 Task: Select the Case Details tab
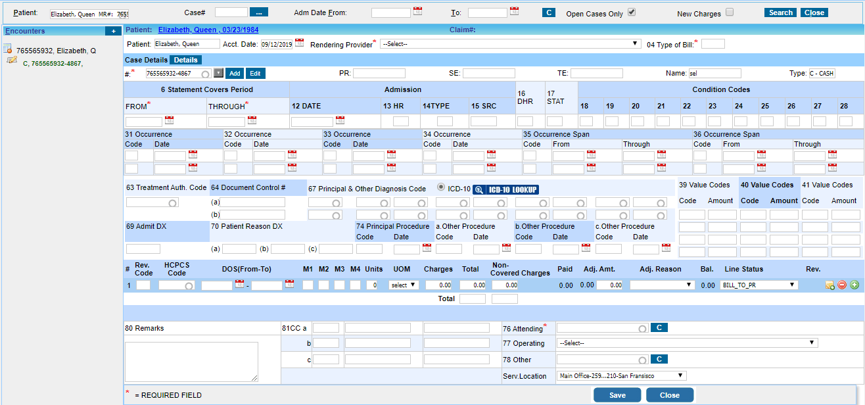pyautogui.click(x=146, y=59)
